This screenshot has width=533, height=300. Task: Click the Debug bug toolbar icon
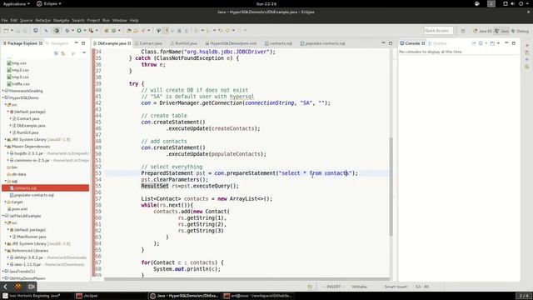67,31
